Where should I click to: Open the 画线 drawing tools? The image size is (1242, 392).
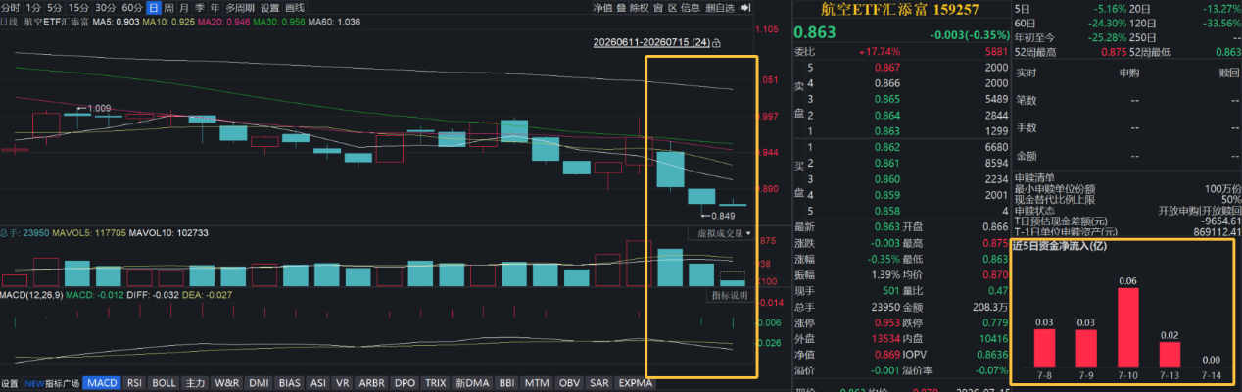[294, 7]
